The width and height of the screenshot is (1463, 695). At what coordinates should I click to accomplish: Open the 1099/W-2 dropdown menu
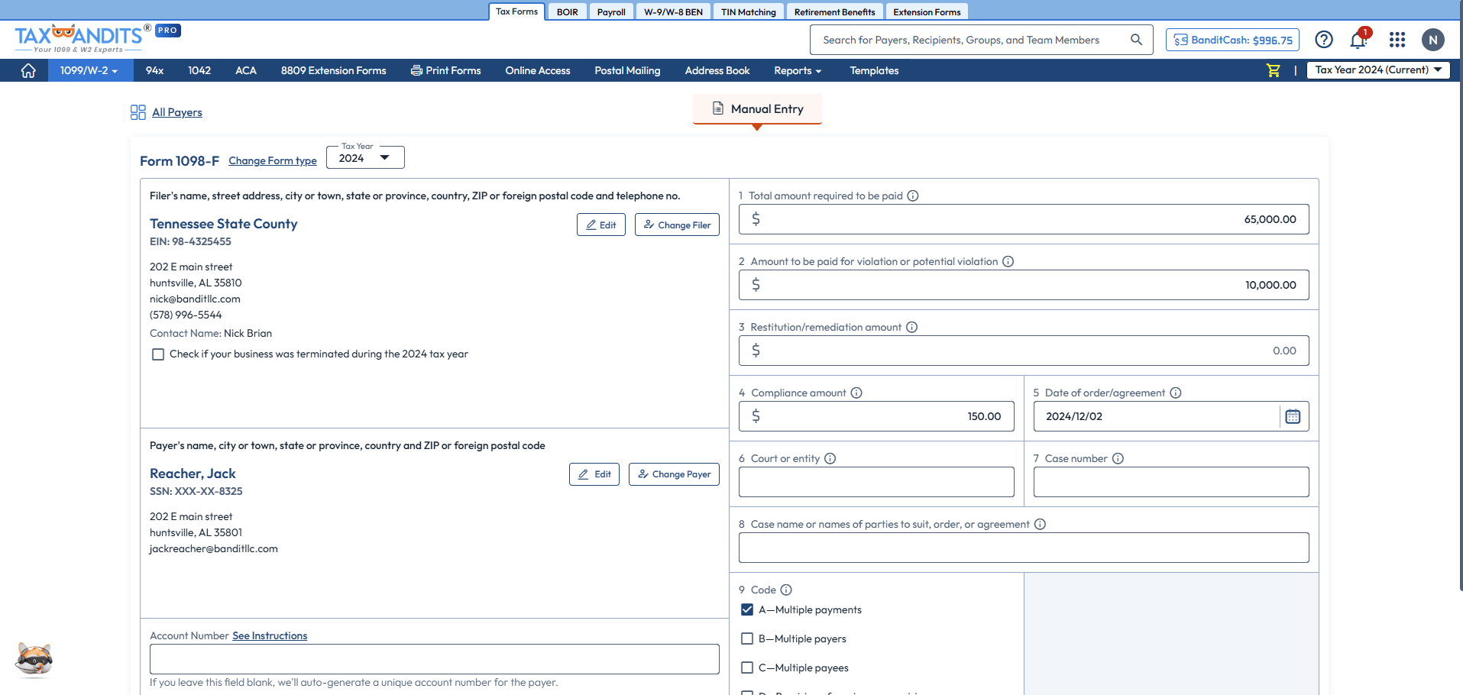[x=89, y=70]
